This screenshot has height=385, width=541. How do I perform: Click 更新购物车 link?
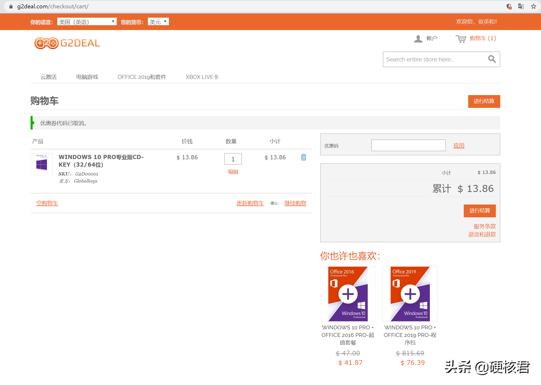tap(250, 203)
